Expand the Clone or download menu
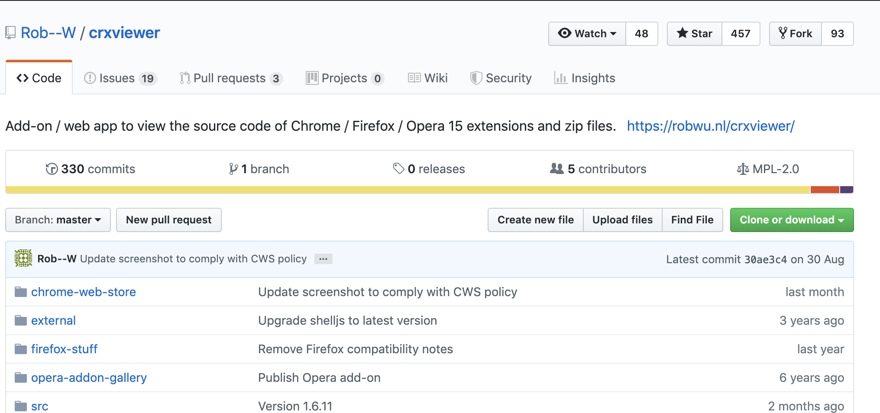Image resolution: width=880 pixels, height=413 pixels. point(792,220)
